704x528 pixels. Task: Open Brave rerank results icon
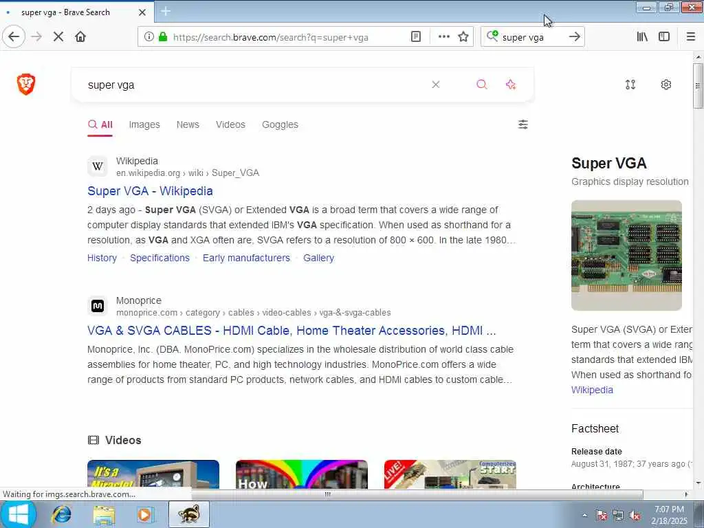[630, 85]
